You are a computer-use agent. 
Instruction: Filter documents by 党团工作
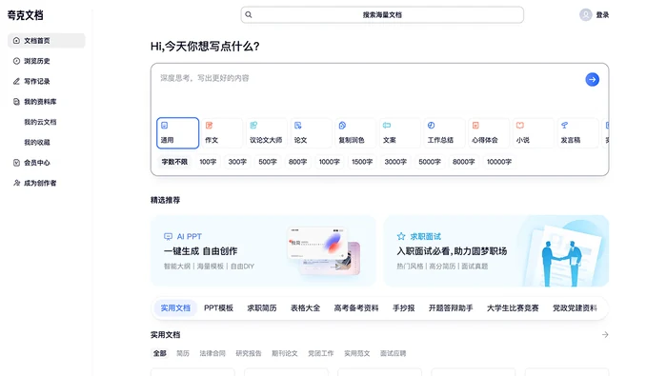pos(321,353)
